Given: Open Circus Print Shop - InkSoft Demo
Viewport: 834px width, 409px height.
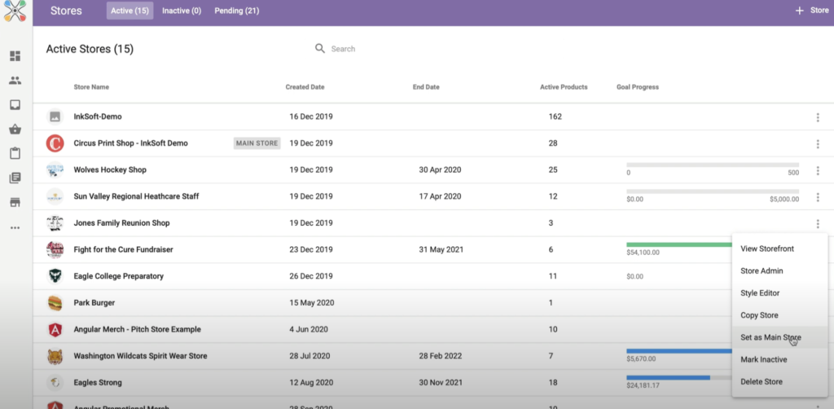Looking at the screenshot, I should pos(131,143).
